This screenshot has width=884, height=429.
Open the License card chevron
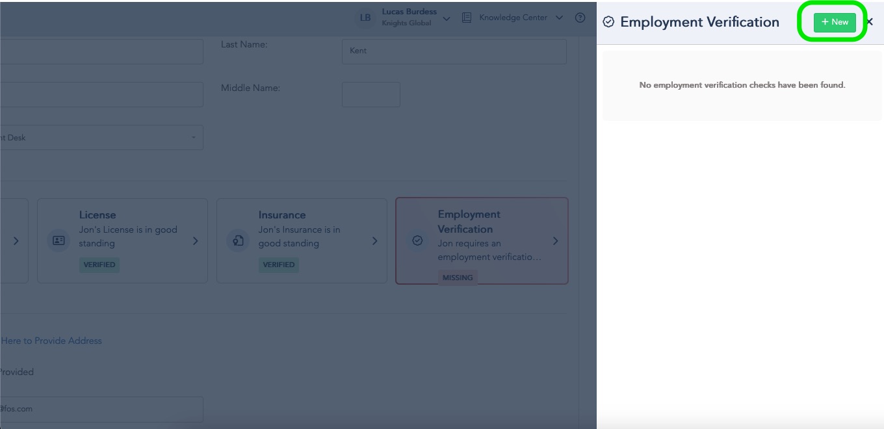click(196, 241)
